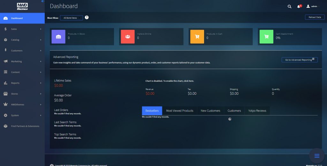Image resolution: width=327 pixels, height=166 pixels.
Task: Expand the Content menu arrow
Action: (41, 72)
